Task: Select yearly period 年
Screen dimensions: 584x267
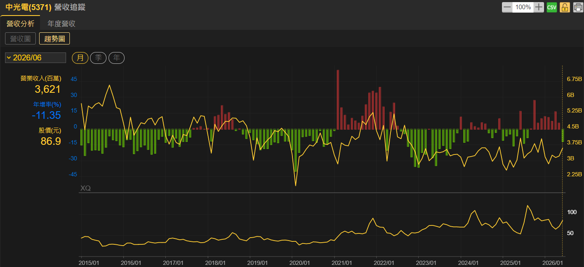Action: (117, 58)
